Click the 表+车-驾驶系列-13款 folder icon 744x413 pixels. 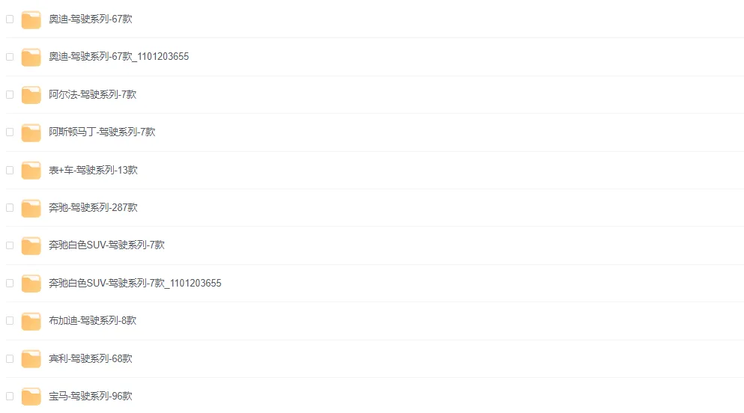point(31,171)
